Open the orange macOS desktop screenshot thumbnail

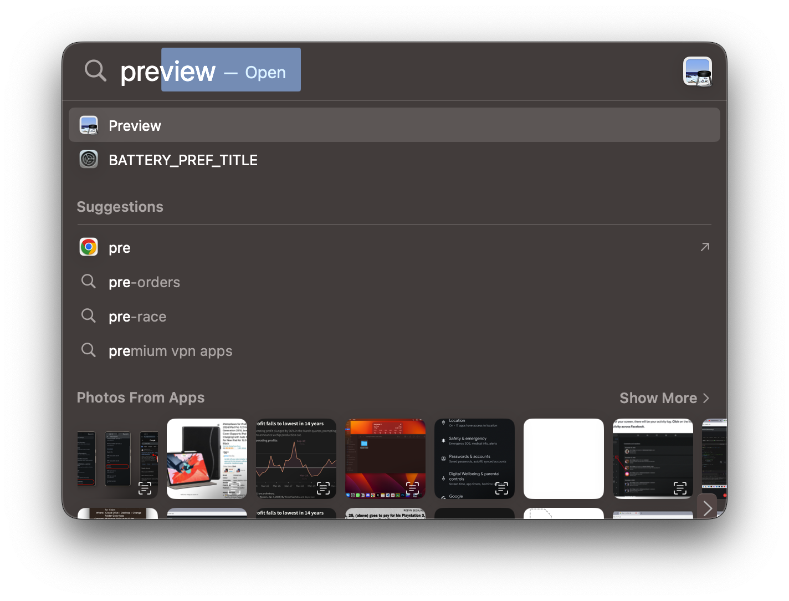click(385, 459)
